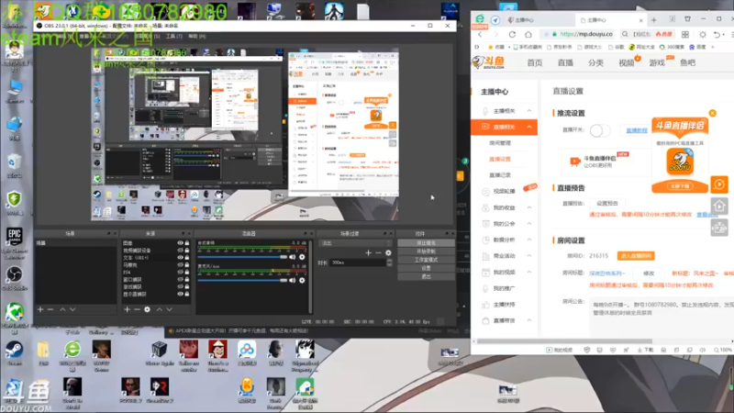This screenshot has height=413, width=734.
Task: Select 直播记录 in sidebar submenu
Action: [x=500, y=175]
